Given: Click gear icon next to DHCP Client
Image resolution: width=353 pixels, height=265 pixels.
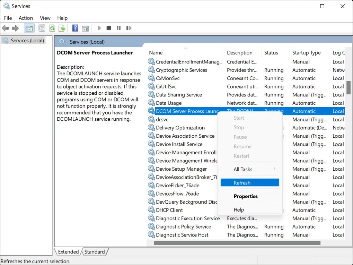Looking at the screenshot, I should point(151,210).
